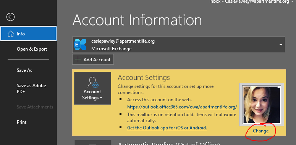Click the Inbox window title text
Viewport: 296px width, 145px height.
tap(249, 2)
